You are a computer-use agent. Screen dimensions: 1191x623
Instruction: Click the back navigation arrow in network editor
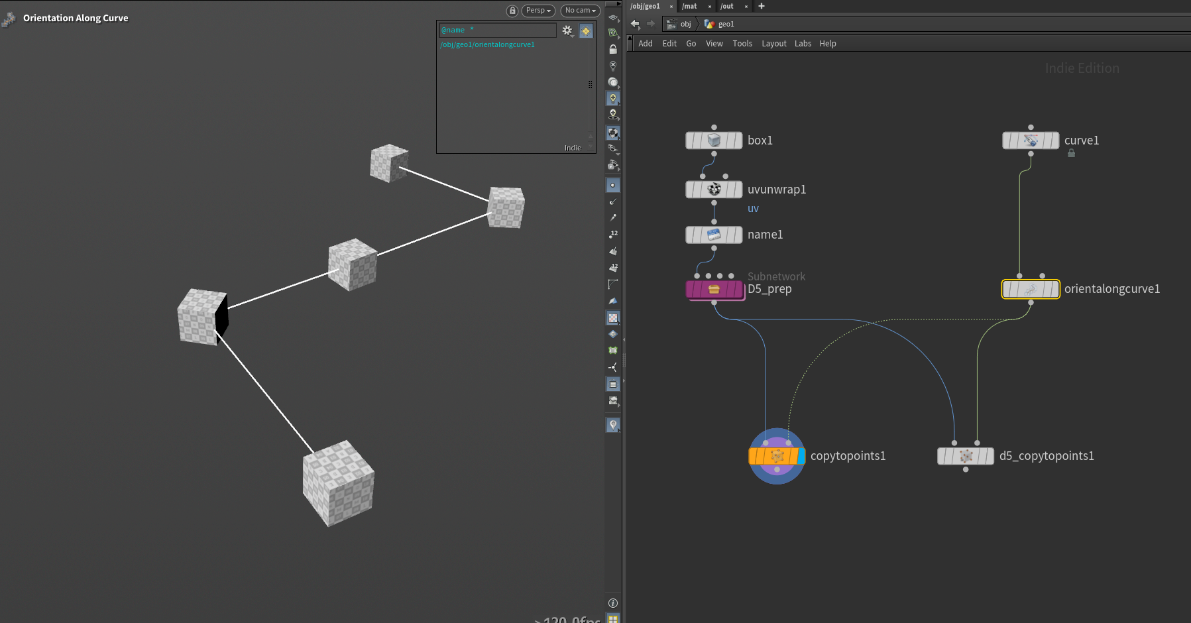coord(635,24)
